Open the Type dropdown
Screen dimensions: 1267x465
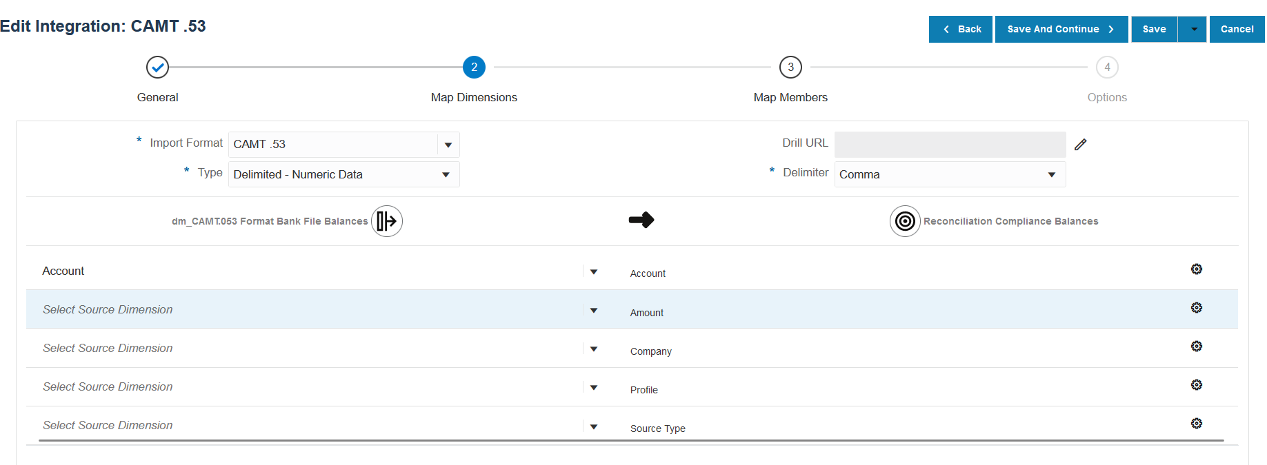point(446,175)
